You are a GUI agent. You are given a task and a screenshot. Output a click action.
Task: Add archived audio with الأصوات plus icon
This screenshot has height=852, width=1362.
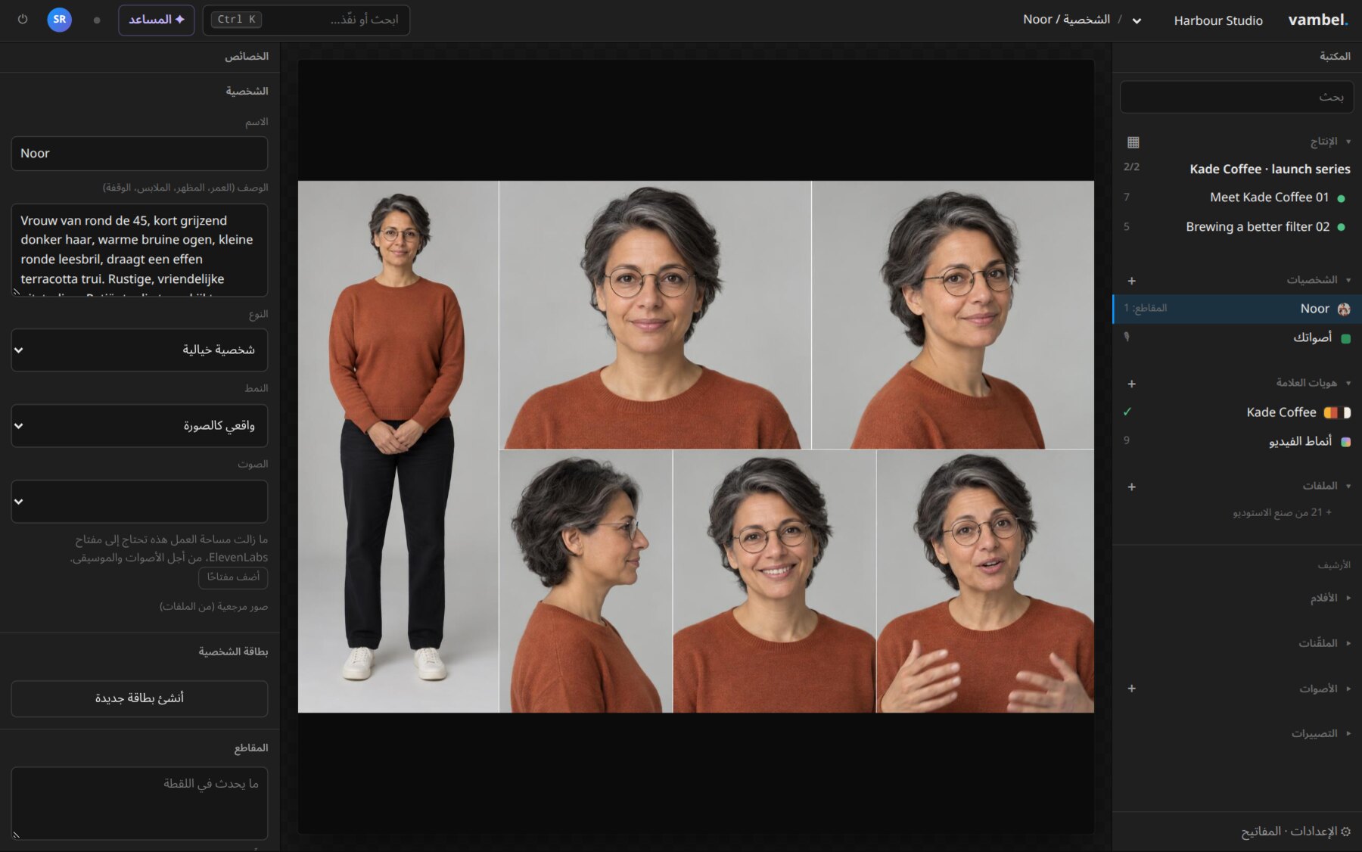[1132, 689]
